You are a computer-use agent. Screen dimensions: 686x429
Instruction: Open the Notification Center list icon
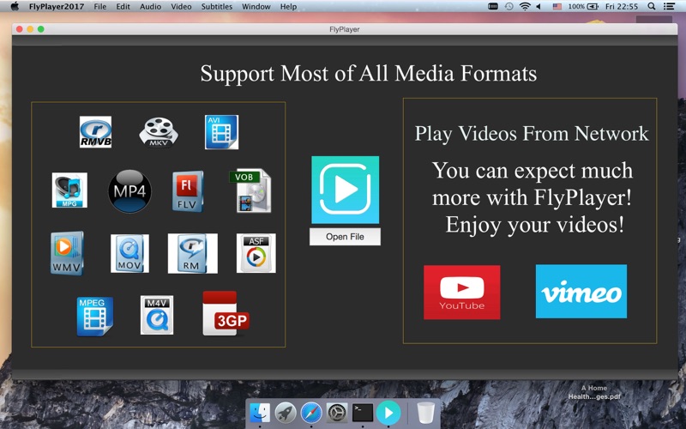[x=669, y=6]
